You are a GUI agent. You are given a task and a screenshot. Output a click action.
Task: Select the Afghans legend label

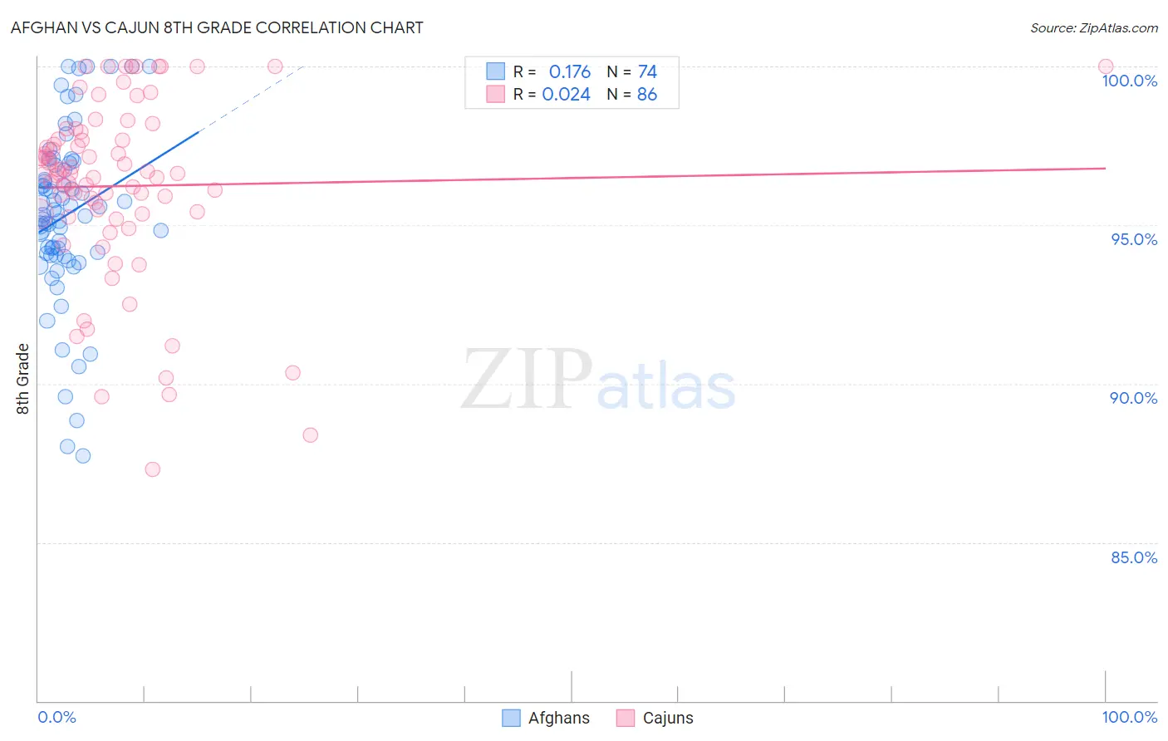(559, 718)
